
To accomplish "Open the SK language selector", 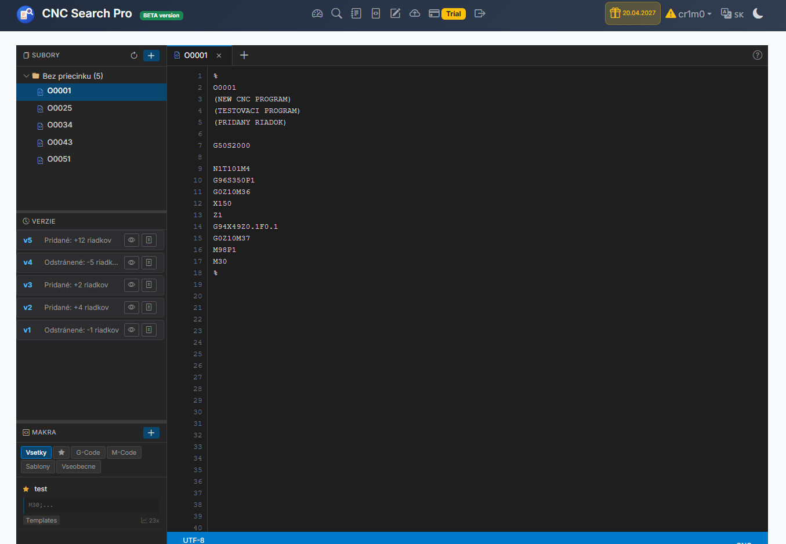I will click(732, 14).
